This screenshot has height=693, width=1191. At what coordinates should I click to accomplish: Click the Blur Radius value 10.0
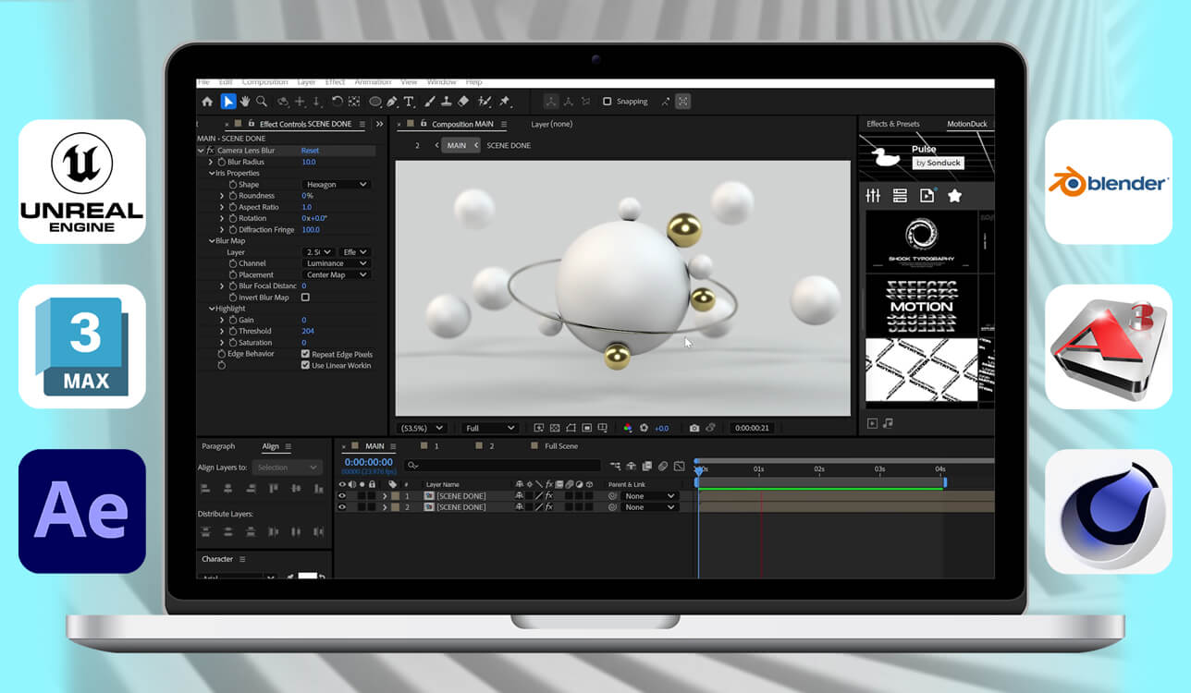tap(309, 162)
